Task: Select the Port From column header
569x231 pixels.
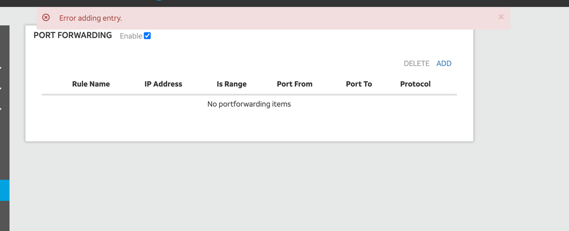Action: pos(294,84)
